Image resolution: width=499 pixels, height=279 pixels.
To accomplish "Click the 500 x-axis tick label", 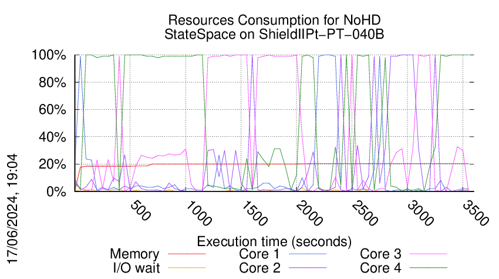I will pyautogui.click(x=140, y=211).
